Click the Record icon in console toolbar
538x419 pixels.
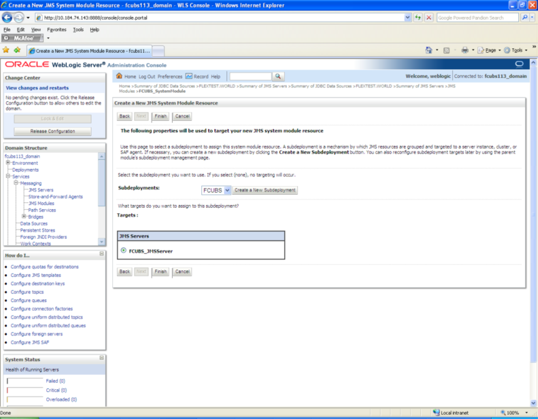click(189, 76)
